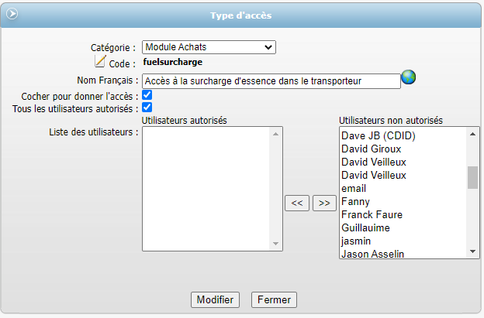Select Fanny in unauthorized users list
The image size is (484, 318).
(x=355, y=202)
